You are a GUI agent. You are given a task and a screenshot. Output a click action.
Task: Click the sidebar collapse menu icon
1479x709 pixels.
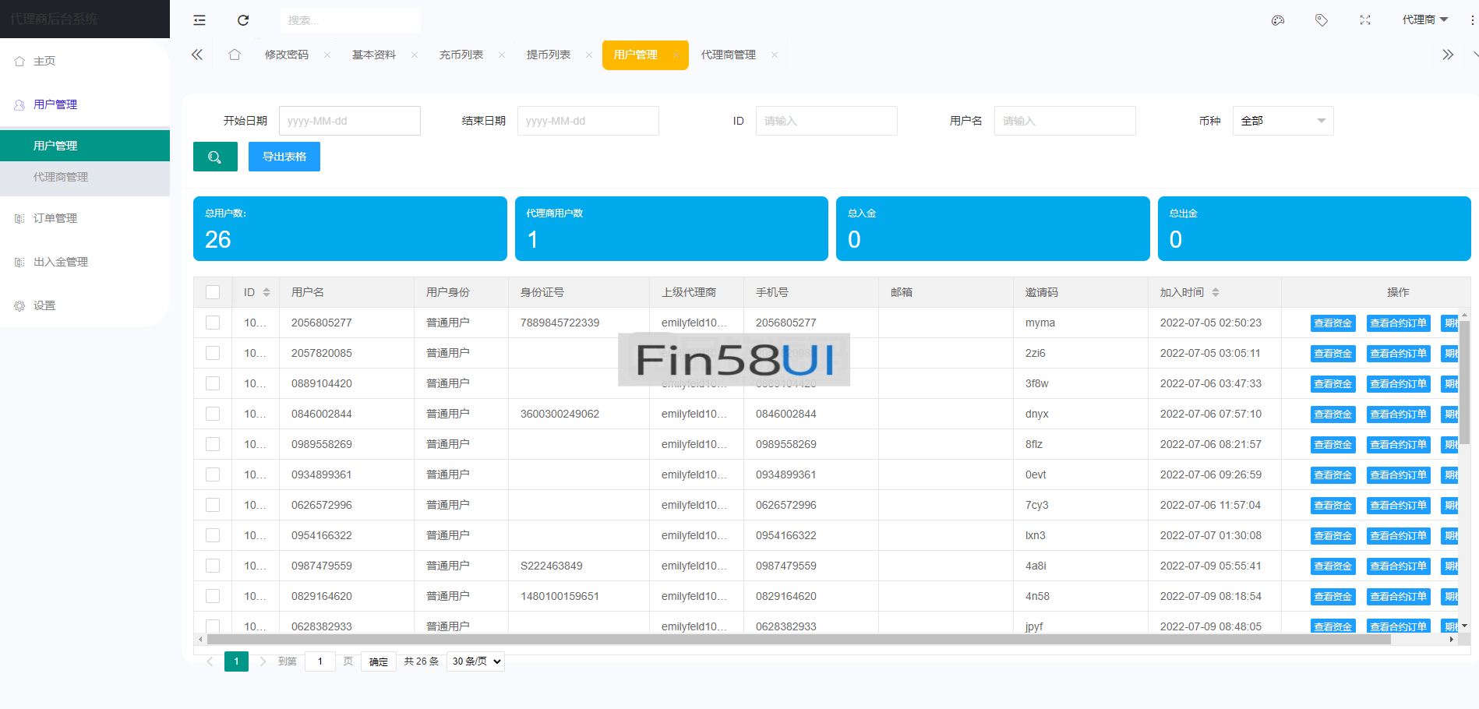[199, 20]
